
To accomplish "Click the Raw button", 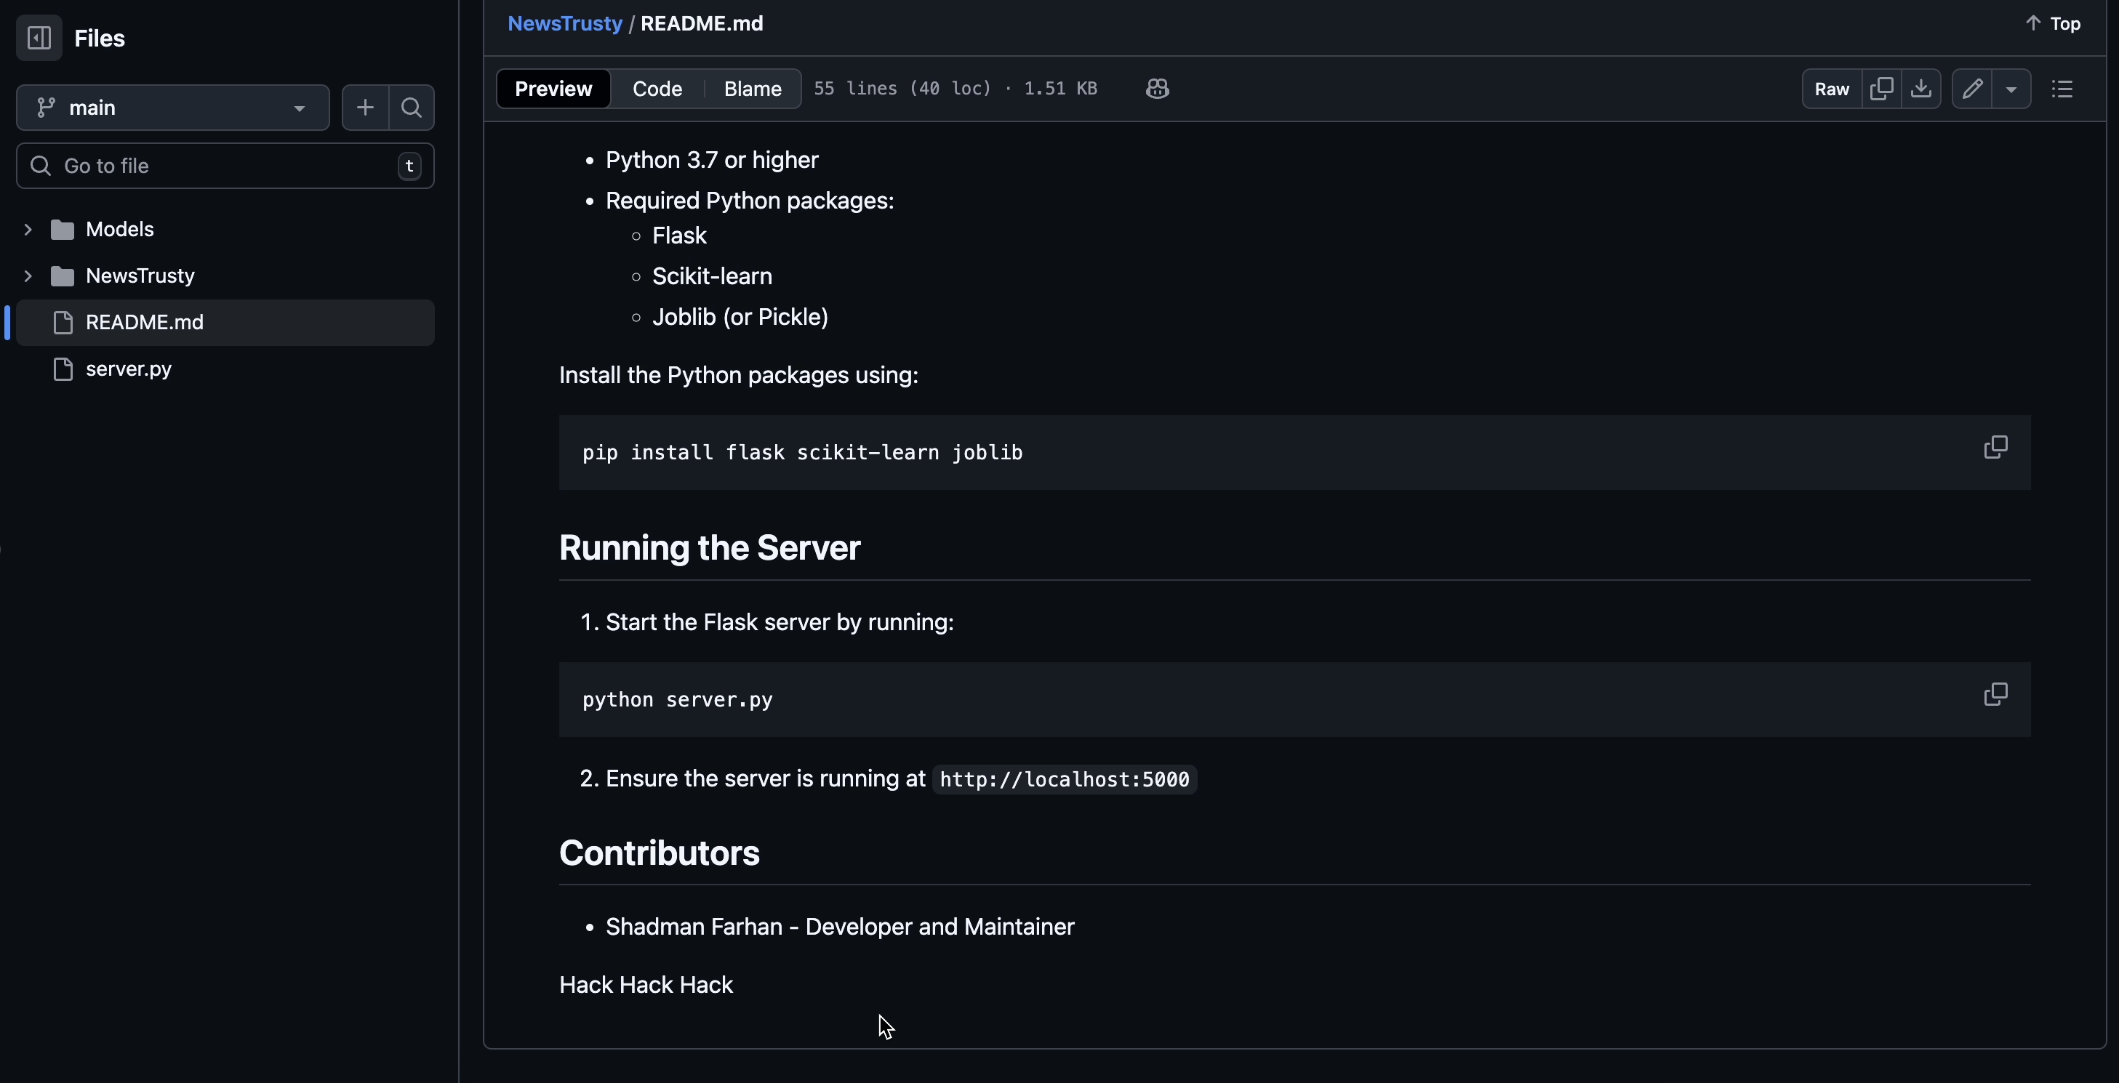I will pos(1831,89).
